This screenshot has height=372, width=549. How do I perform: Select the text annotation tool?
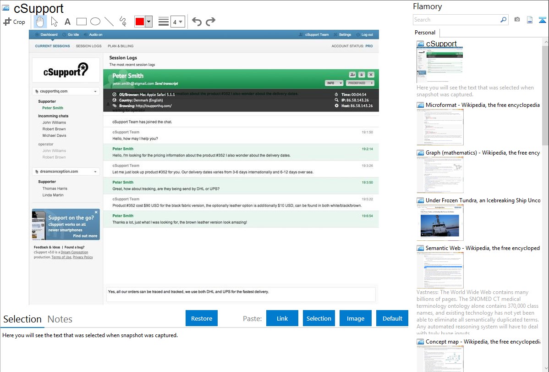[67, 22]
